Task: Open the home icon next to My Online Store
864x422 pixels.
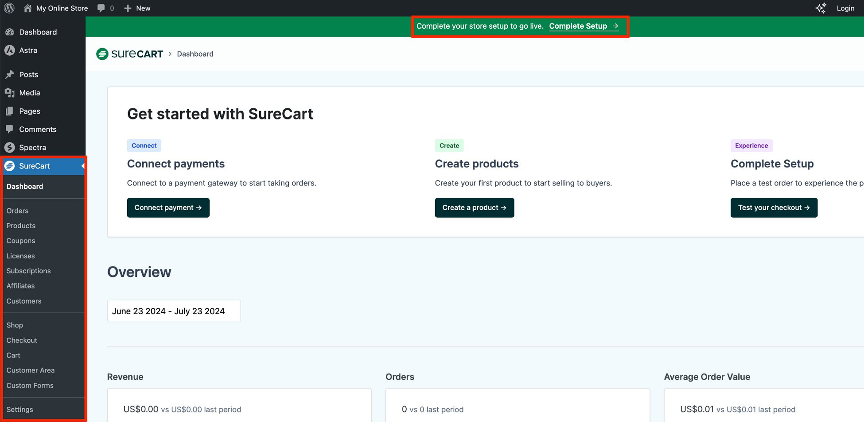Action: (x=27, y=8)
